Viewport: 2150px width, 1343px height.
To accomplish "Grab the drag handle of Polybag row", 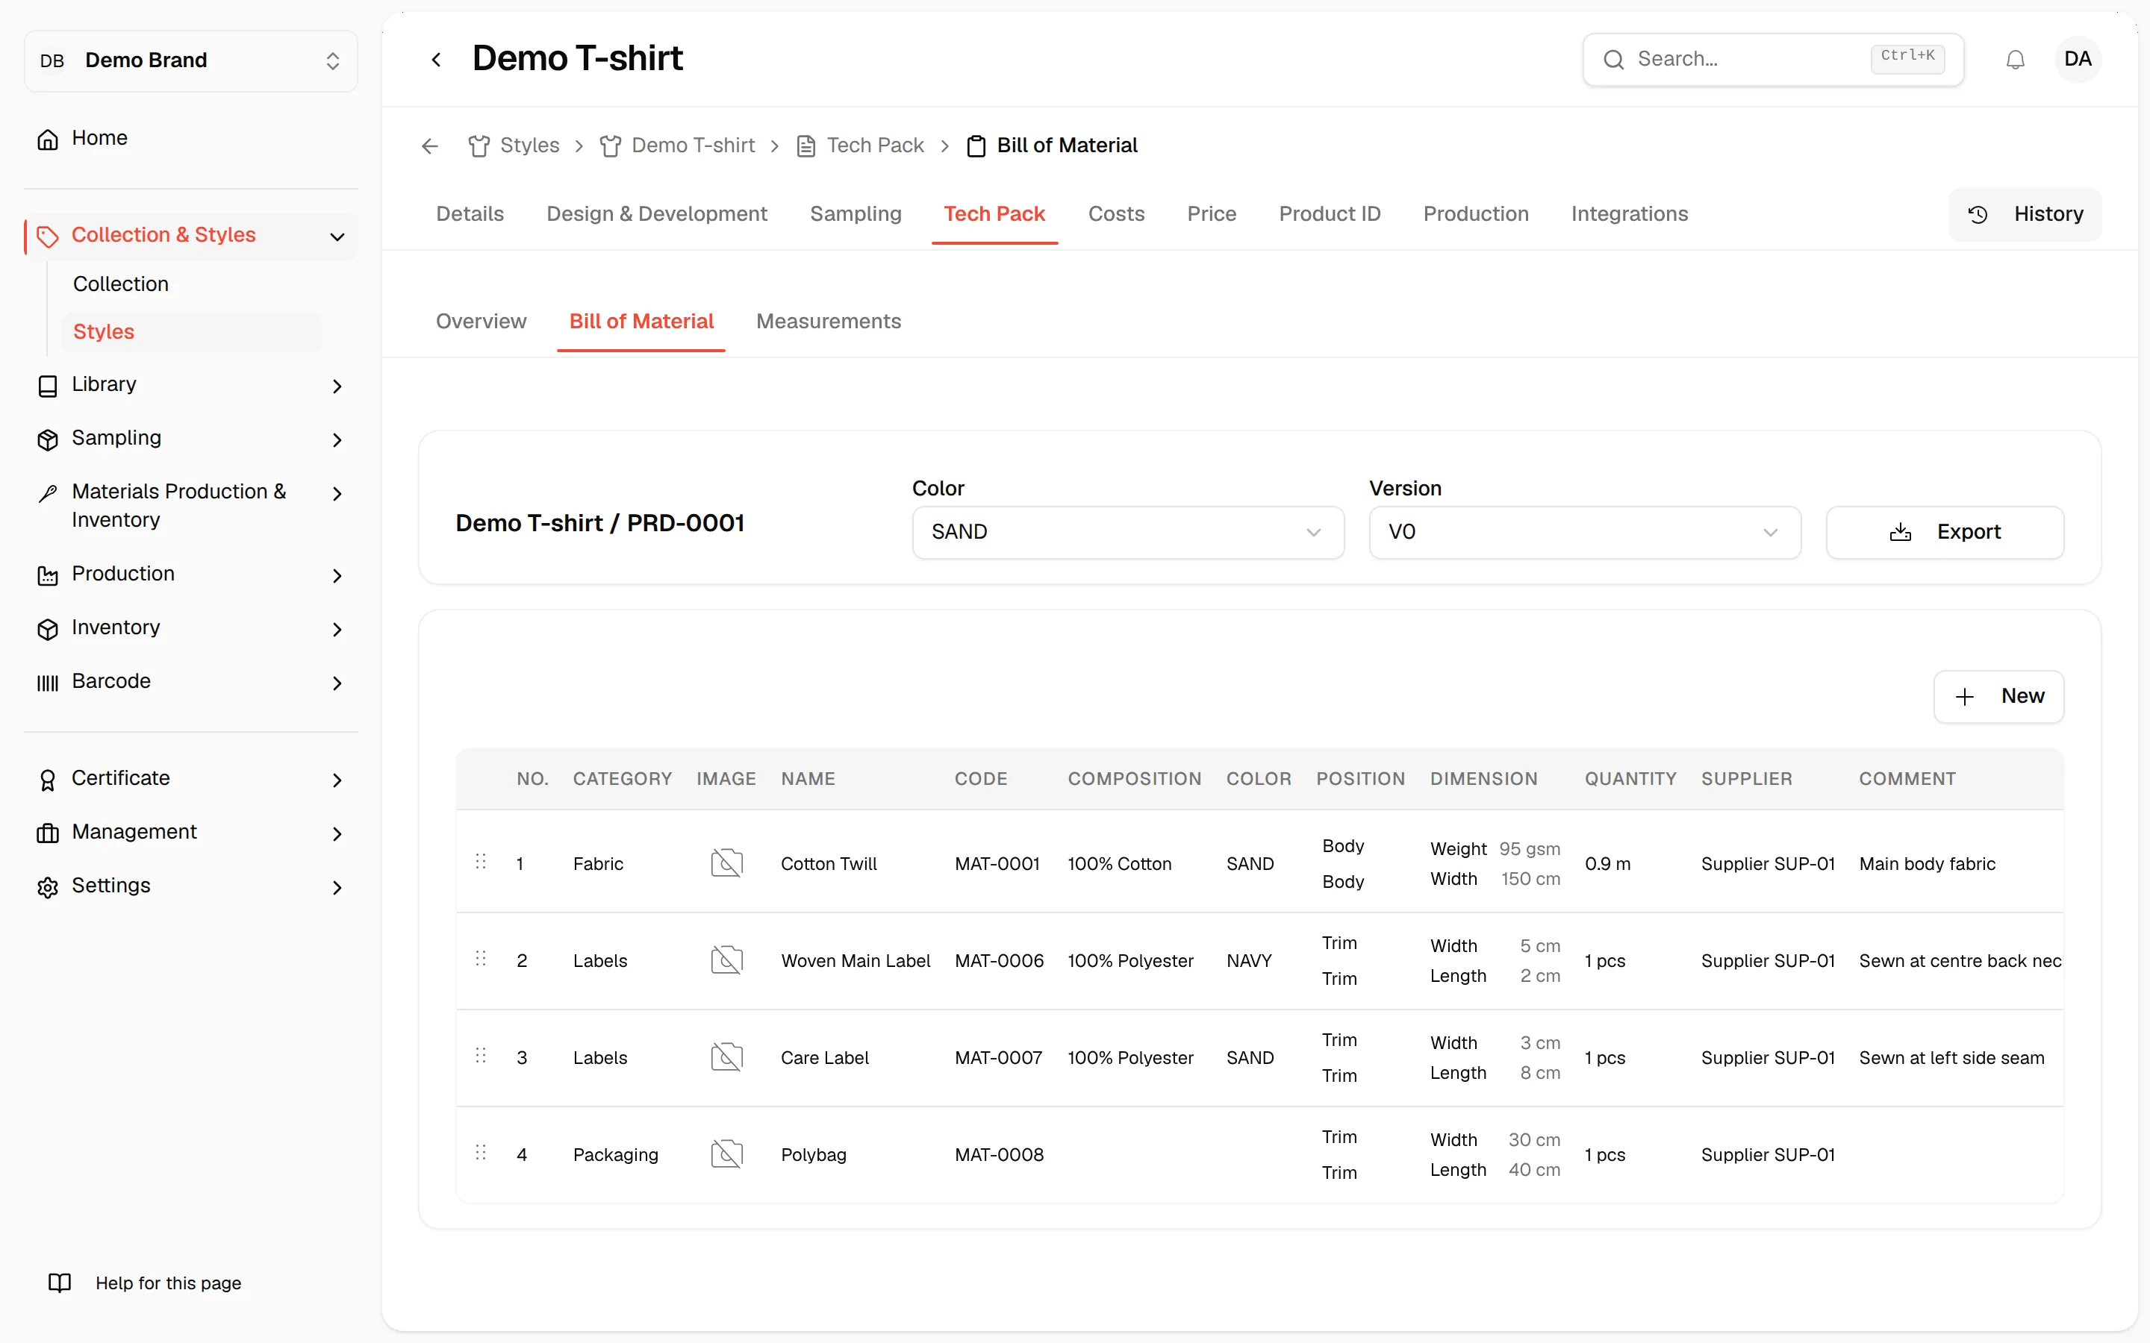I will [x=481, y=1152].
